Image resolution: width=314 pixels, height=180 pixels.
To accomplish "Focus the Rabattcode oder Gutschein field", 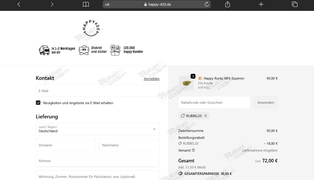I will (214, 103).
